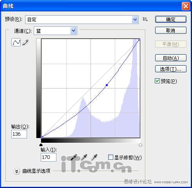
Task: Open the preset options menu icon
Action: tap(145, 19)
